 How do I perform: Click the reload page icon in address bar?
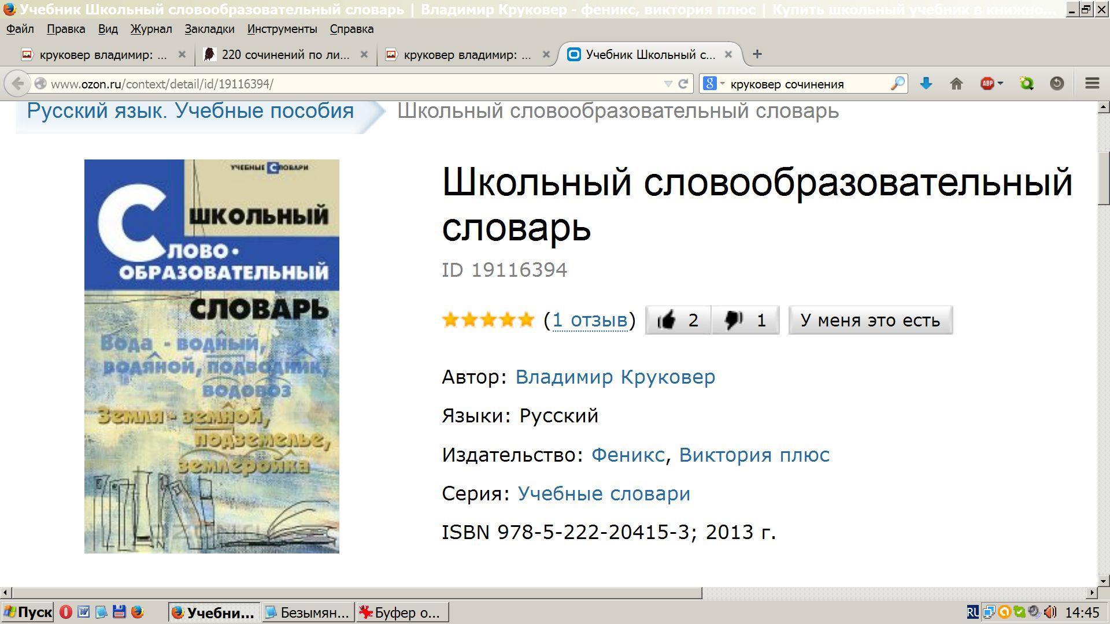[x=683, y=84]
